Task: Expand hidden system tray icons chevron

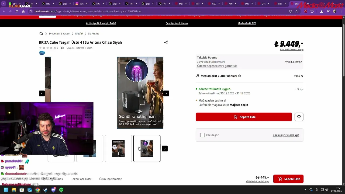Action: pyautogui.click(x=305, y=190)
